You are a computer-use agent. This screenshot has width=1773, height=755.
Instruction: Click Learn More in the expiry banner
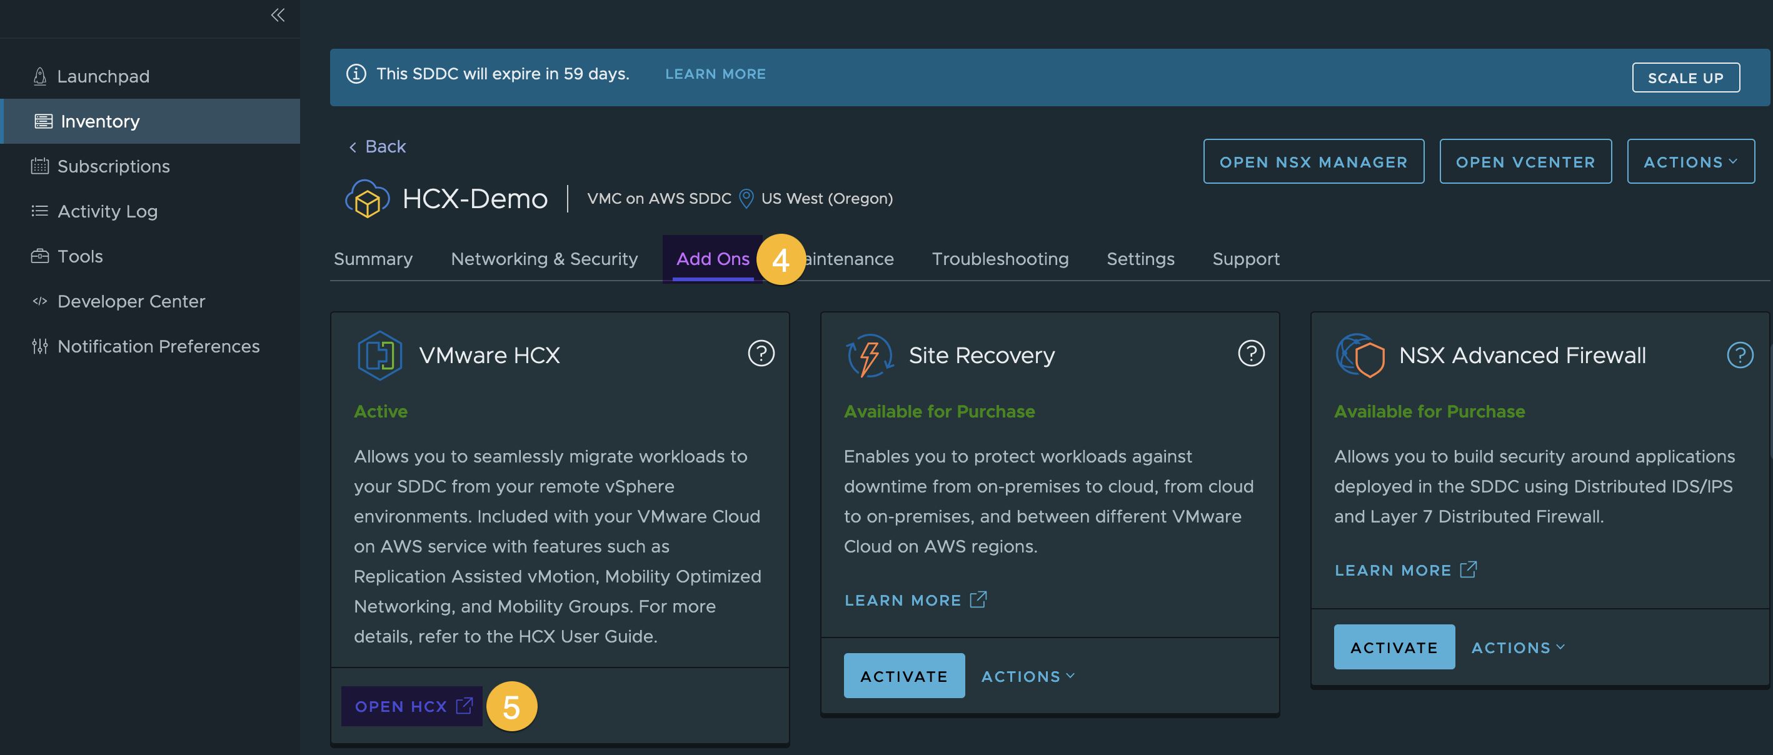pos(715,74)
